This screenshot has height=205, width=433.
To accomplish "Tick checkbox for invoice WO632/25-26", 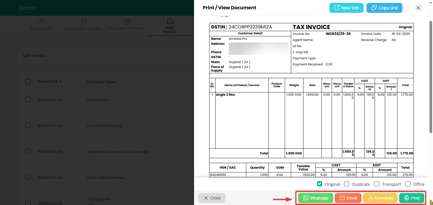I will (x=28, y=99).
